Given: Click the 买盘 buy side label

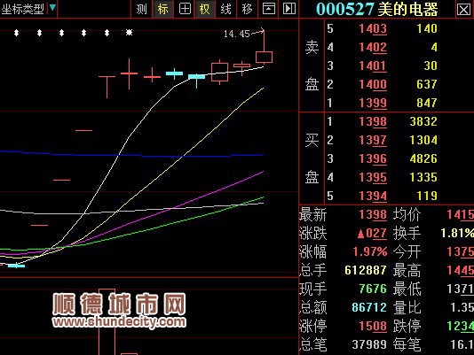Looking at the screenshot, I should [312, 158].
